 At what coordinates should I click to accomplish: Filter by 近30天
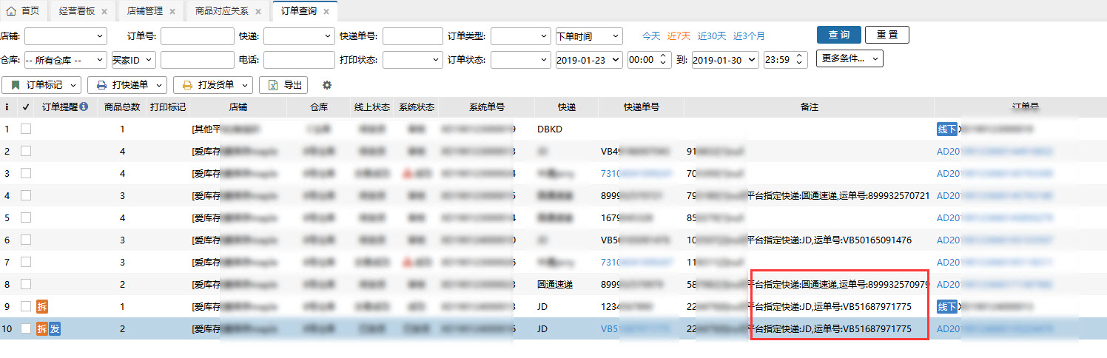pos(712,36)
